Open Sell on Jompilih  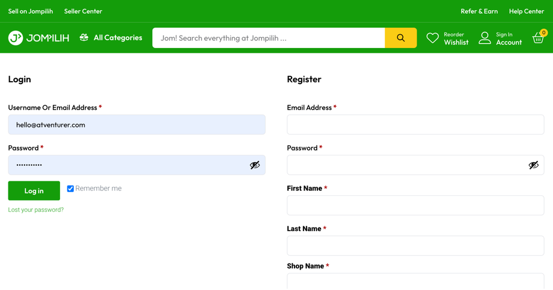(x=31, y=11)
